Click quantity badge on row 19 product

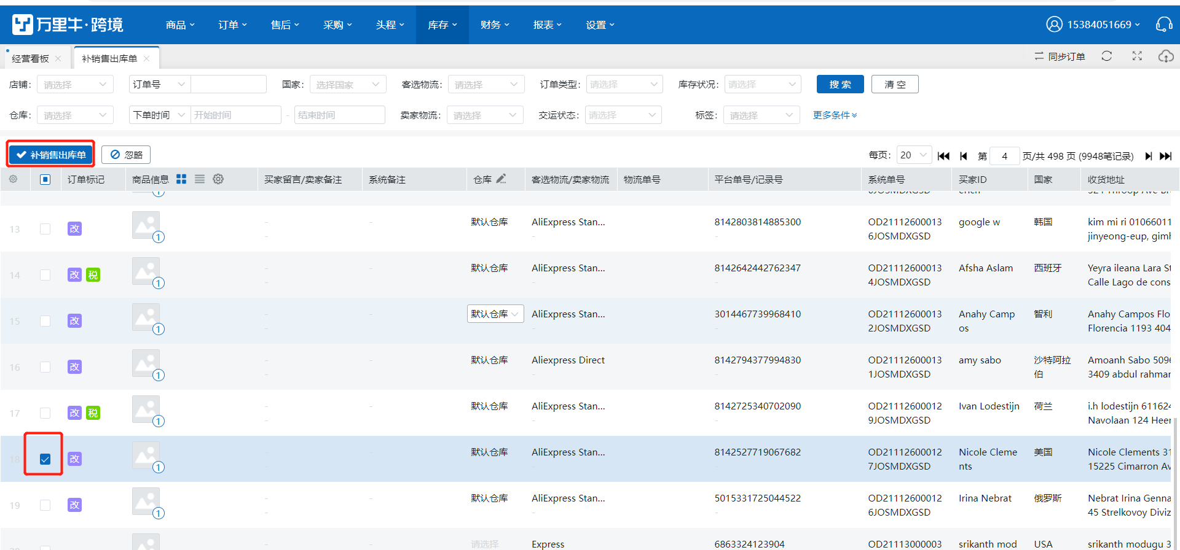coord(159,513)
